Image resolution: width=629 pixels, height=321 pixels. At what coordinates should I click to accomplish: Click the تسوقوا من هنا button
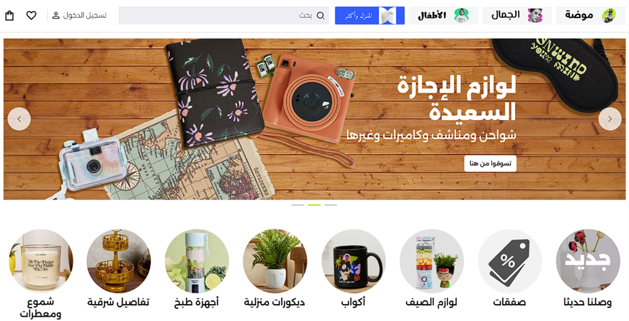490,164
